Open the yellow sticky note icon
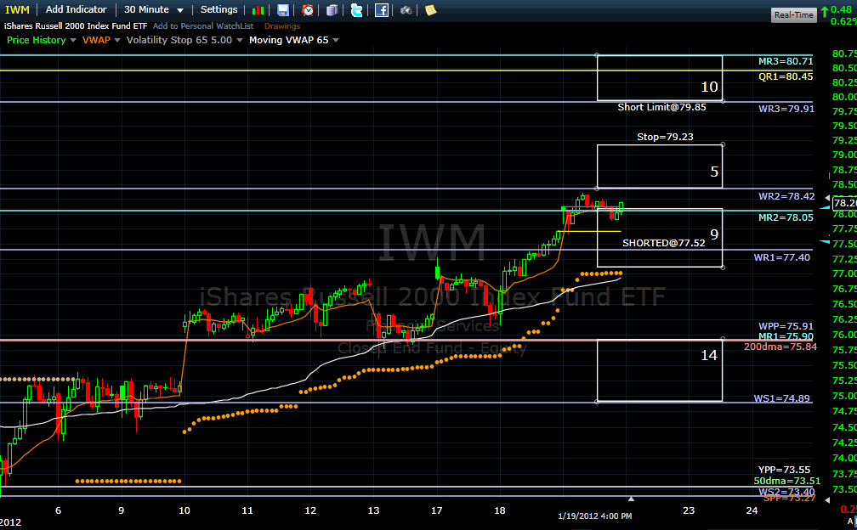The width and height of the screenshot is (857, 530). point(431,10)
